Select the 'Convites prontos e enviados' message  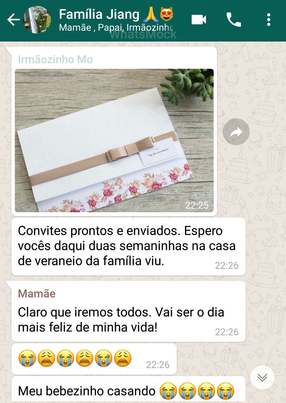(129, 247)
